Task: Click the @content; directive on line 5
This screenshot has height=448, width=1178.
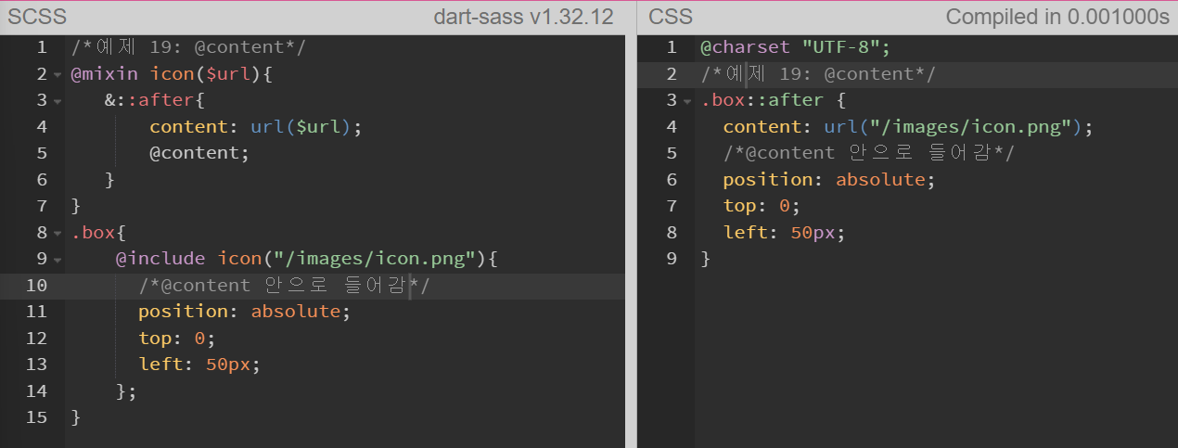Action: (199, 153)
